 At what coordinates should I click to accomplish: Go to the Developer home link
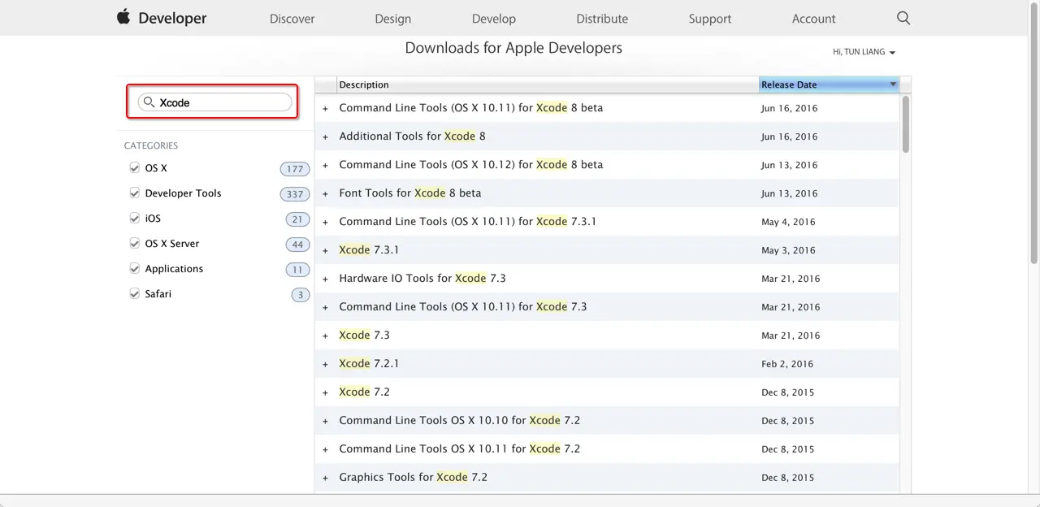coord(172,18)
